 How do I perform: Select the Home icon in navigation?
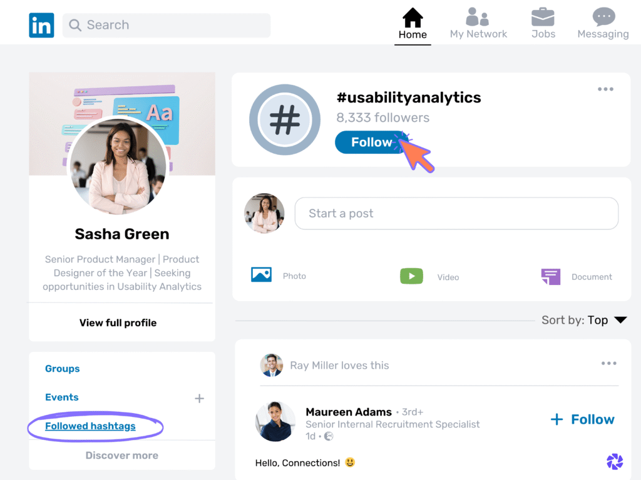[x=413, y=19]
